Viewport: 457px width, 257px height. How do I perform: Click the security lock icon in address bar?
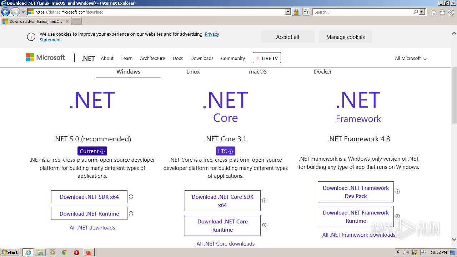point(296,12)
